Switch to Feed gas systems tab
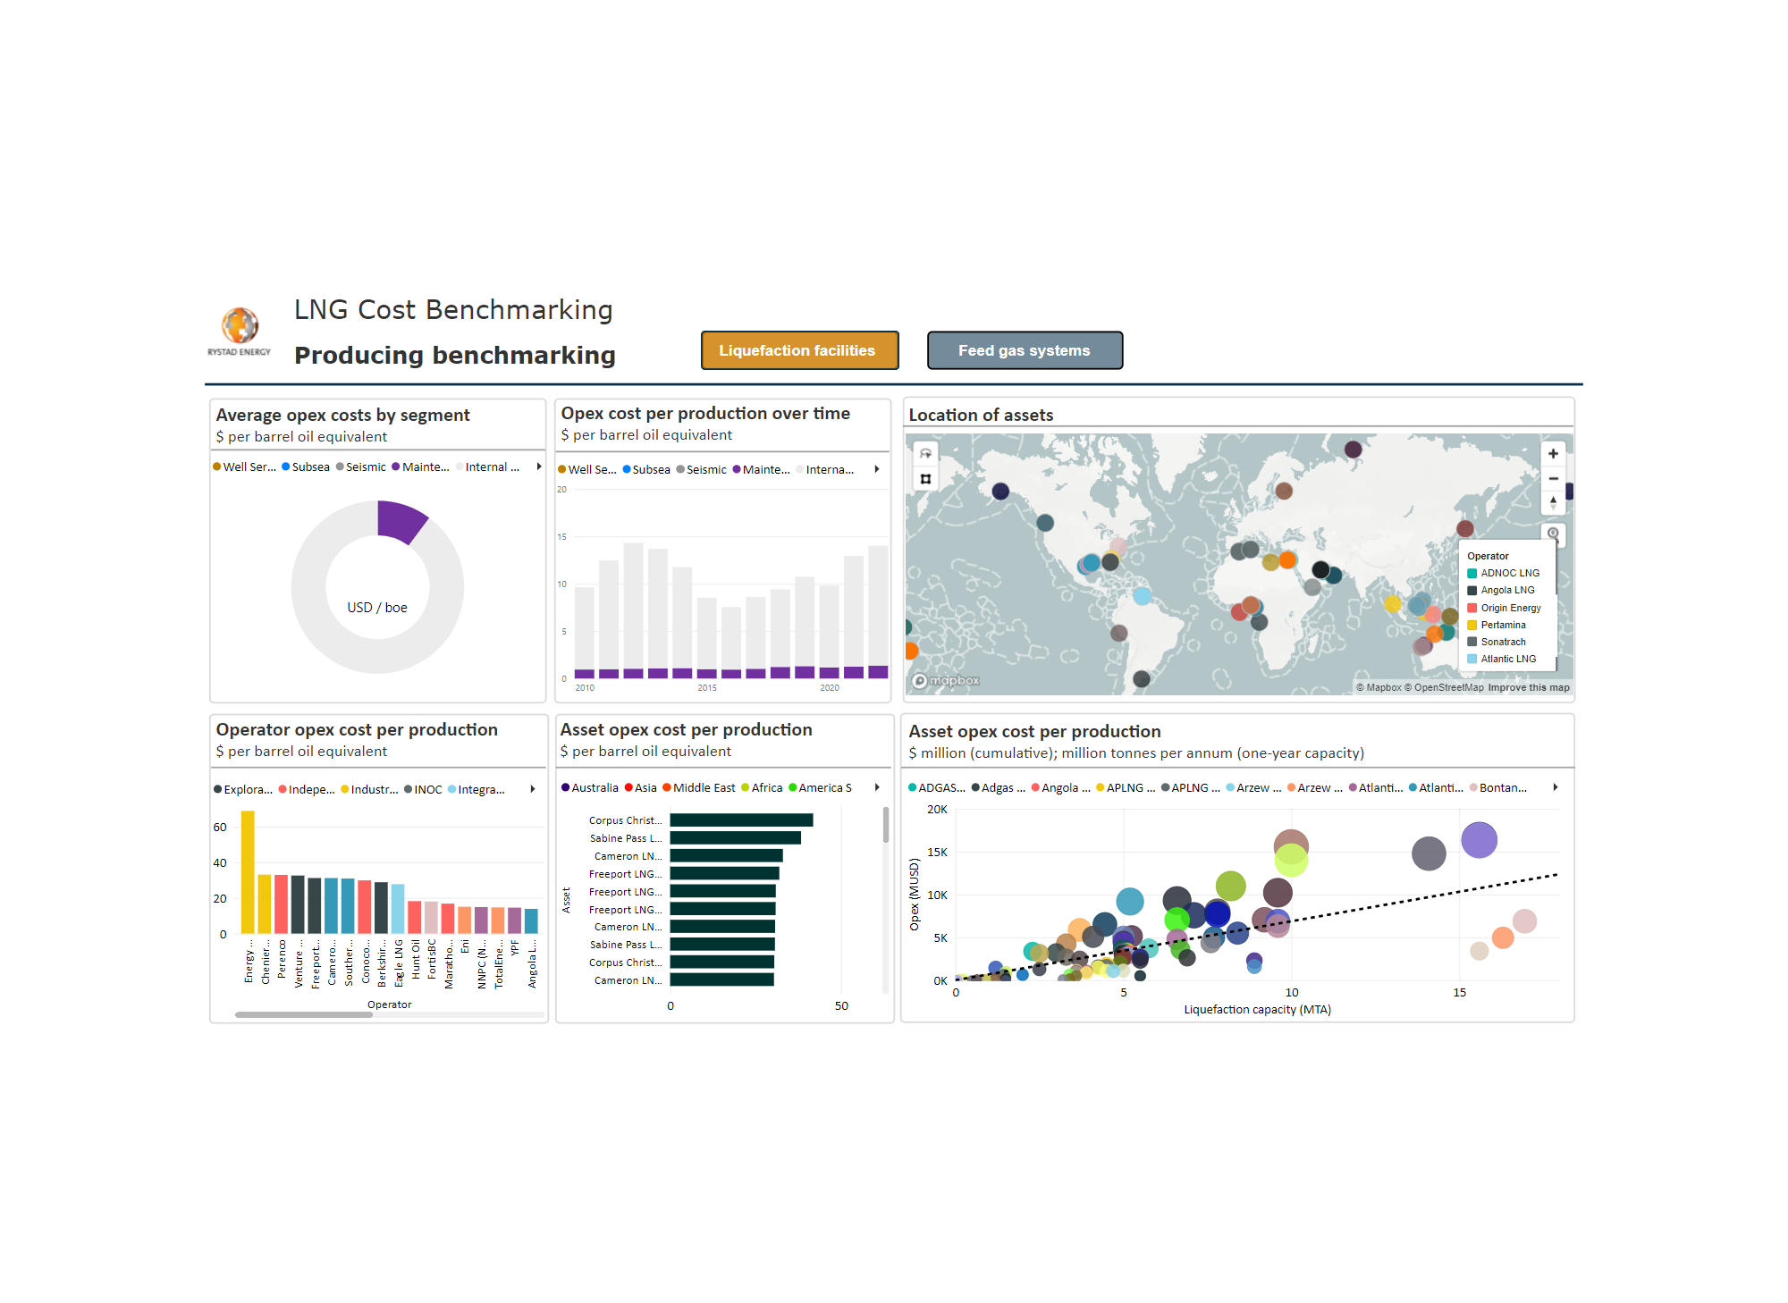The height and width of the screenshot is (1303, 1788). [1025, 350]
